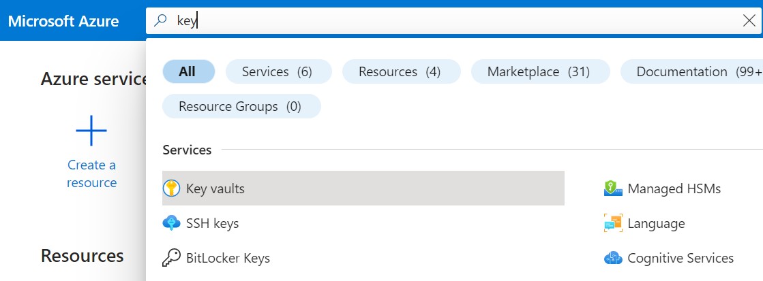Open the Managed HSMs service
This screenshot has height=281, width=763.
(674, 188)
